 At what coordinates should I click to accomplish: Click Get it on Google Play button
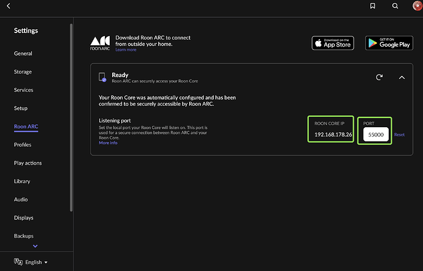[x=389, y=43]
